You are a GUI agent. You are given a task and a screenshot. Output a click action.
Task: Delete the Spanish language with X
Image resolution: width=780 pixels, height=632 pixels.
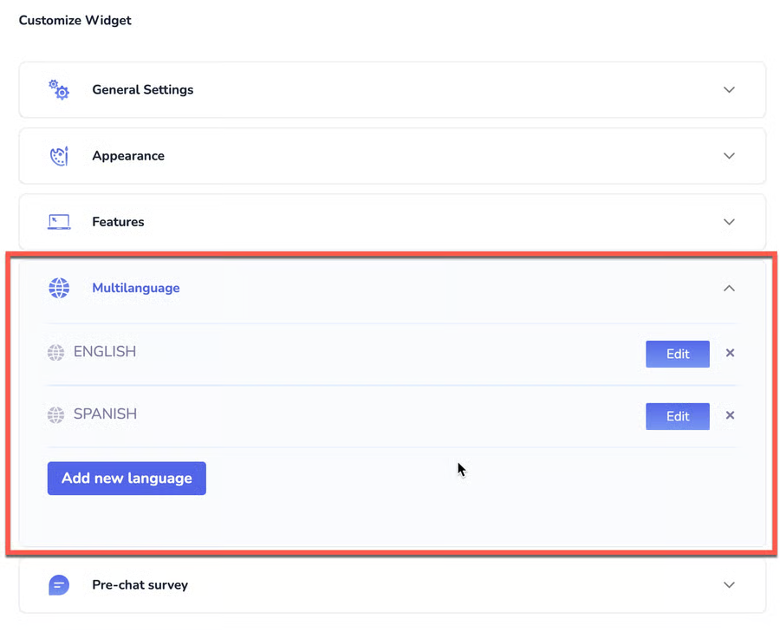click(x=730, y=415)
